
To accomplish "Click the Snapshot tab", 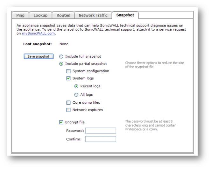I will [x=125, y=15].
